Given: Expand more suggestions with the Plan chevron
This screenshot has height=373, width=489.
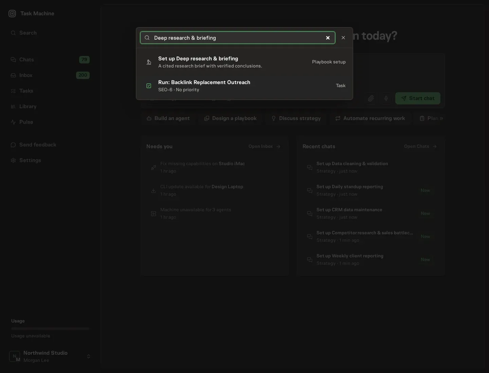Looking at the screenshot, I should 441,118.
